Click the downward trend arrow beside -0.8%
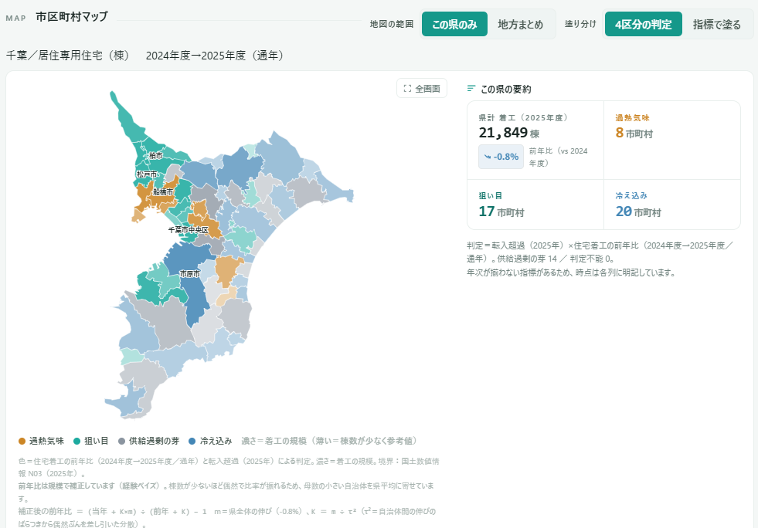Image resolution: width=758 pixels, height=528 pixels. [x=488, y=157]
